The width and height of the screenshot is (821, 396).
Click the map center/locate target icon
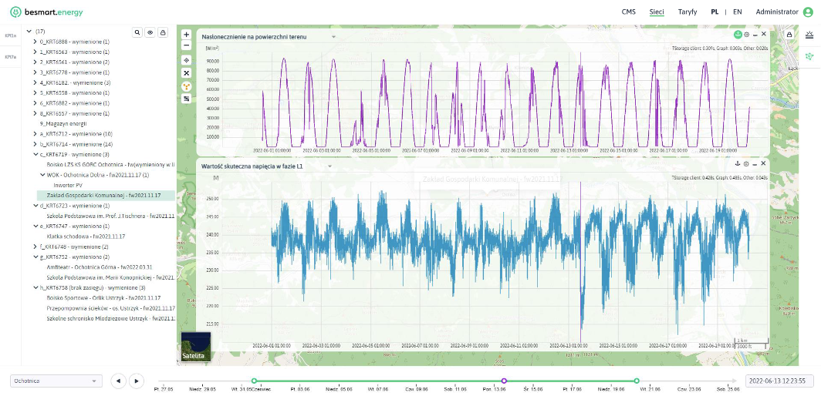(187, 60)
